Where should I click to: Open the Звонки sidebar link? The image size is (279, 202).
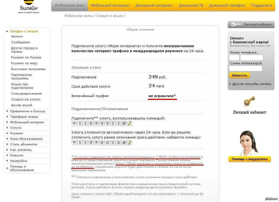[x=17, y=36]
